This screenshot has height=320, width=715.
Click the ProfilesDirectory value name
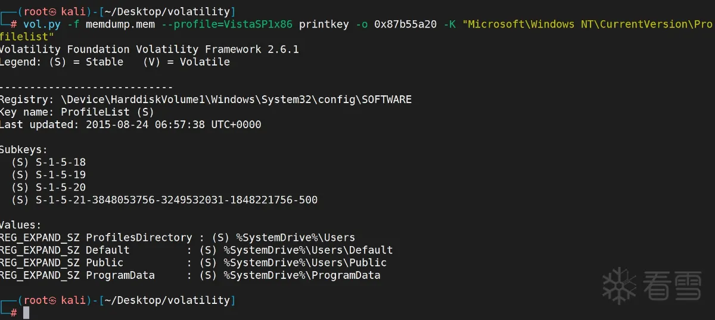click(139, 237)
